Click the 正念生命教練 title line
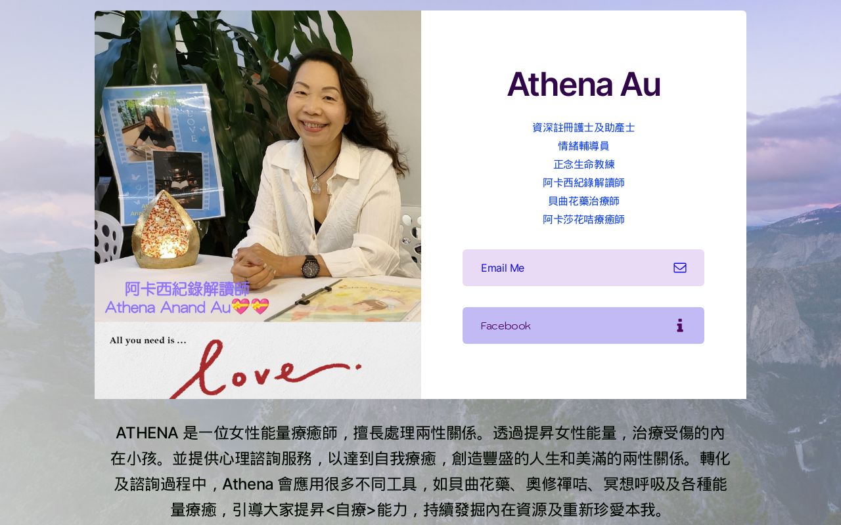This screenshot has height=525, width=841. coord(583,164)
